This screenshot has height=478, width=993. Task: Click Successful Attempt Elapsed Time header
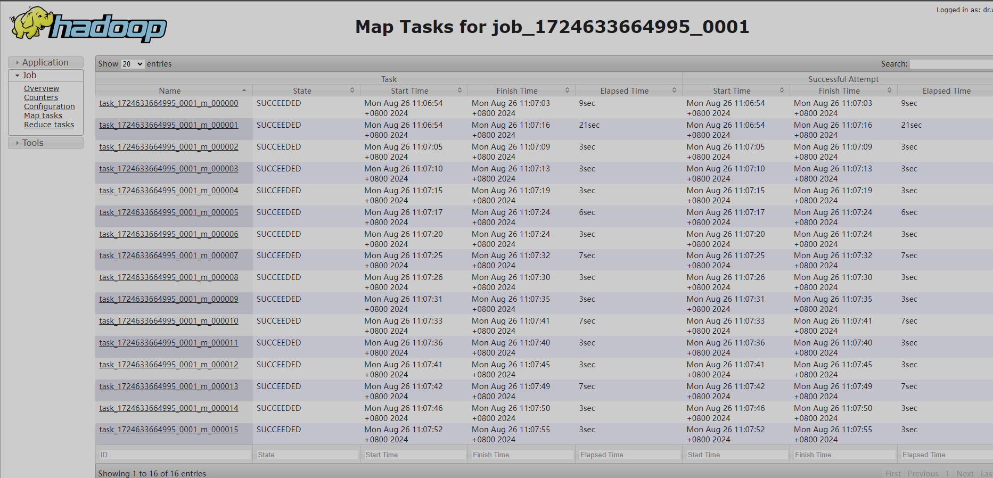click(x=946, y=91)
